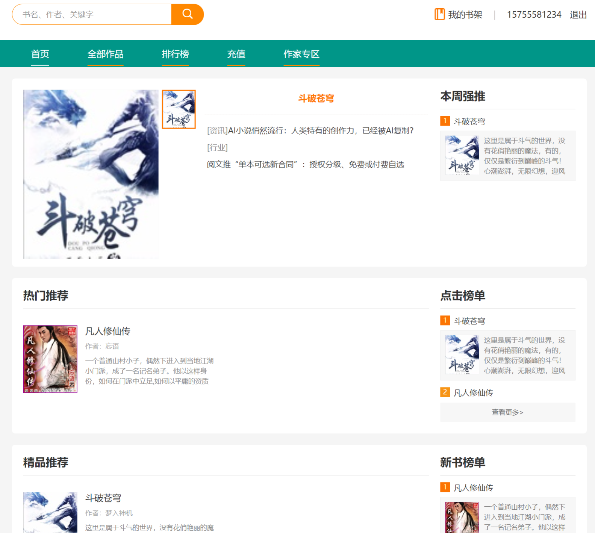Image resolution: width=595 pixels, height=533 pixels.
Task: Open 斗破苍穹 under 本周强推
Action: point(470,121)
